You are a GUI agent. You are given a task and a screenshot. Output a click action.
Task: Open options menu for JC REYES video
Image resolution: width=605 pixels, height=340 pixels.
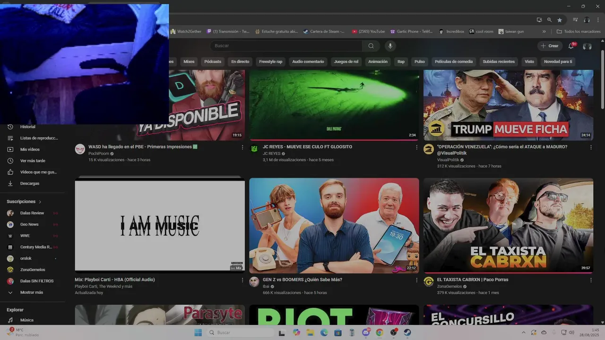click(416, 147)
